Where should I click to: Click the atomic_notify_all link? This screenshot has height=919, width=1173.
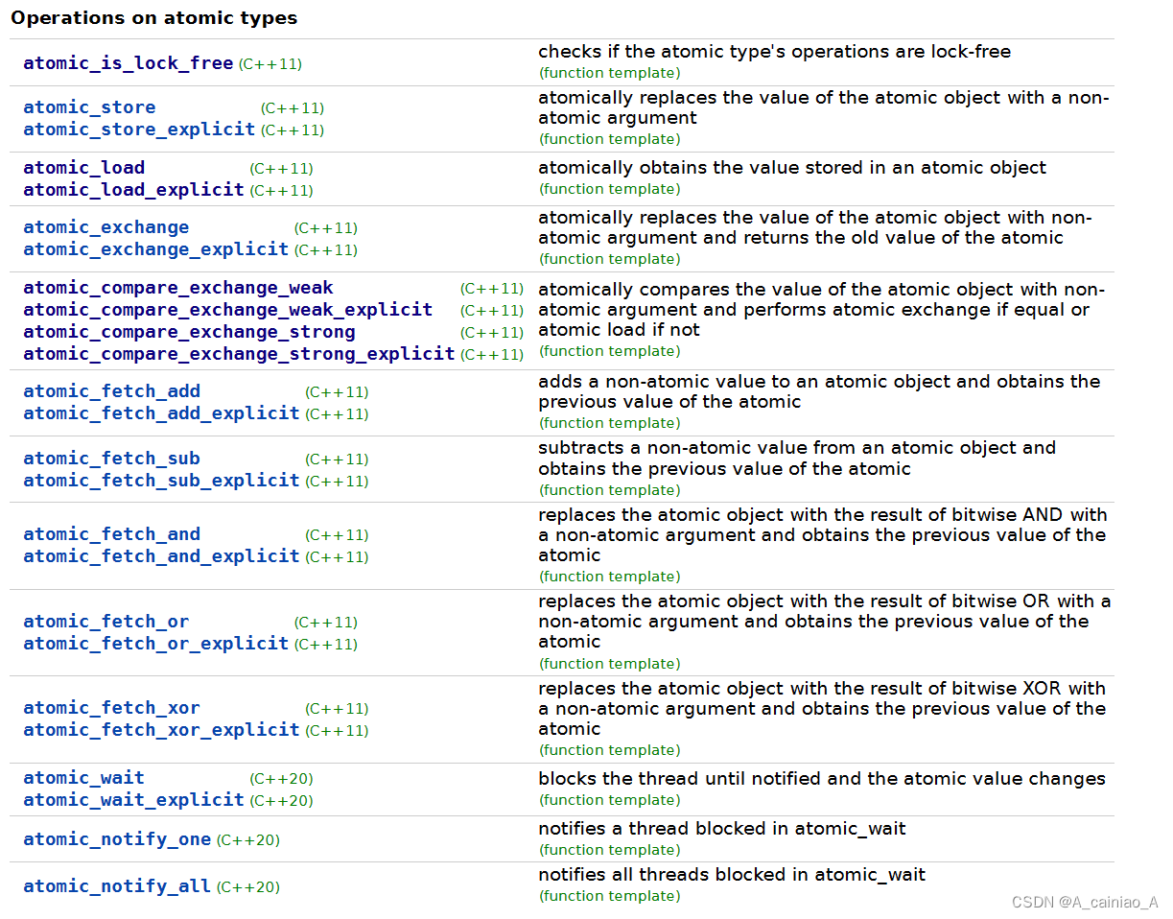(x=117, y=886)
